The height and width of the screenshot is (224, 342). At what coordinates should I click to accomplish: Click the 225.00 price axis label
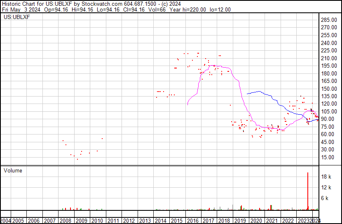click(x=330, y=50)
